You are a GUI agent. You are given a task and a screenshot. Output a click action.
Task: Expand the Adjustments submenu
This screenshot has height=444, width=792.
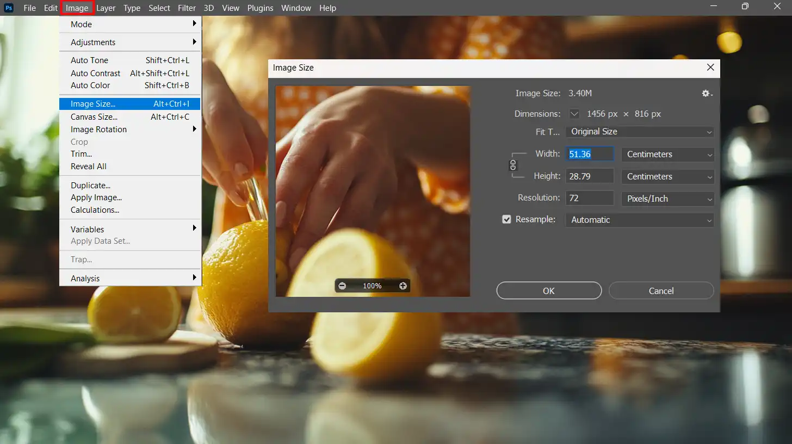tap(130, 42)
